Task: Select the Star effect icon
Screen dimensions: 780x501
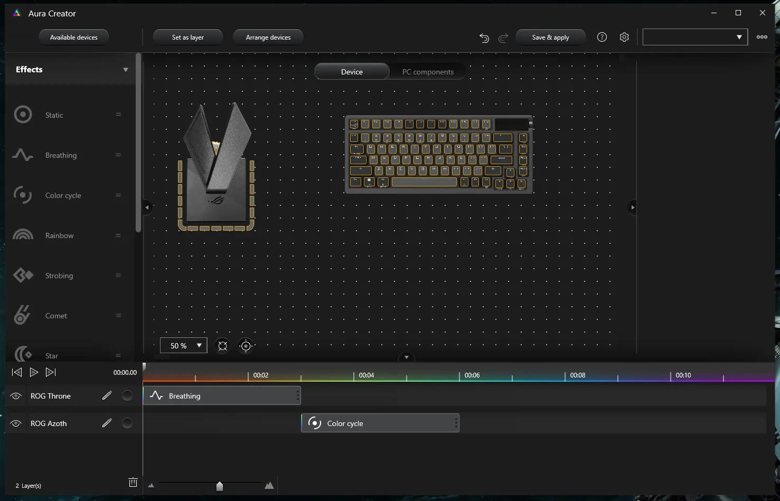Action: tap(22, 353)
